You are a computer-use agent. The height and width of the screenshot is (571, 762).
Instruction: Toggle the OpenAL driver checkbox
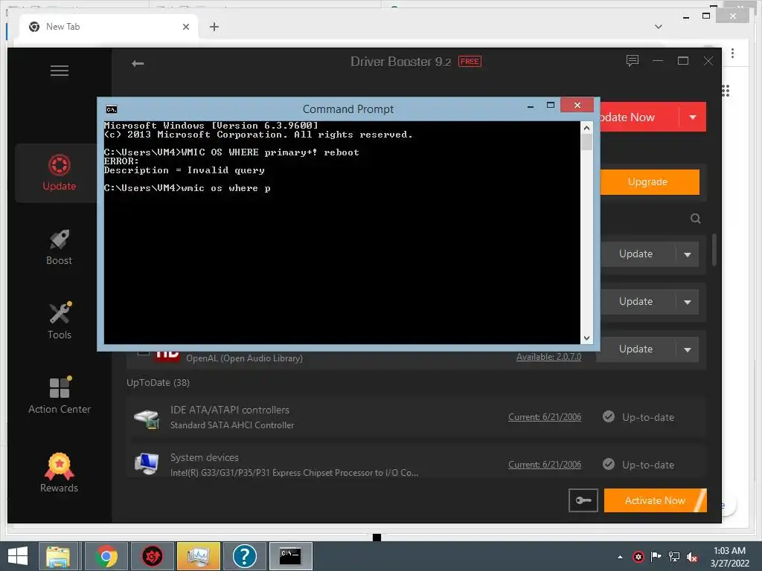click(x=143, y=352)
